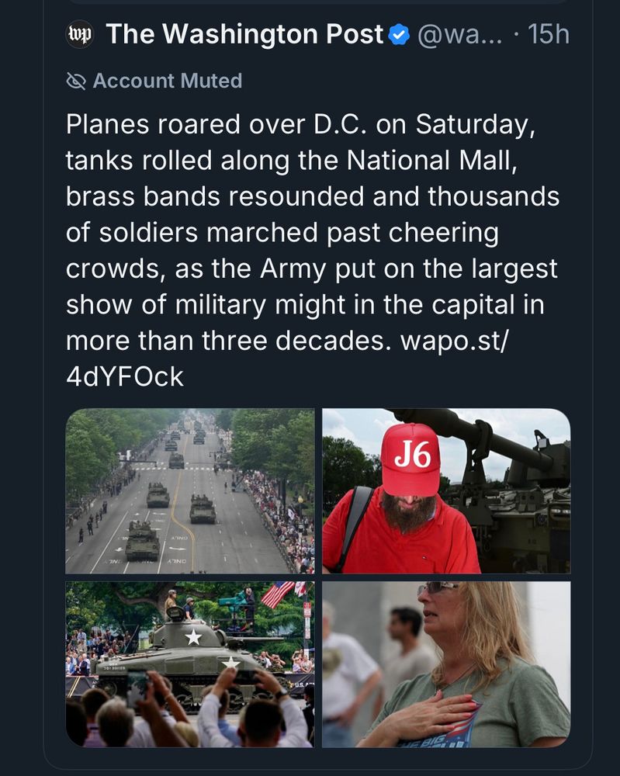Select the verification badge beside the account name
This screenshot has height=776, width=620.
tap(397, 33)
